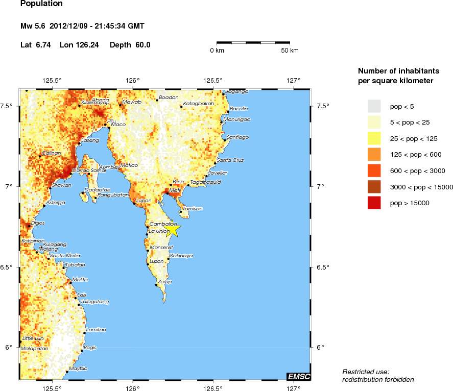Click the Boadon town marker dot
The height and width of the screenshot is (391, 453).
[157, 100]
